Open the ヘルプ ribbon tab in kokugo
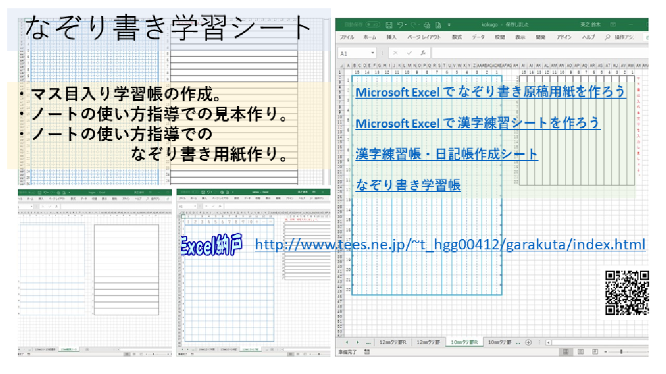Image resolution: width=666 pixels, height=374 pixels. pos(588,37)
